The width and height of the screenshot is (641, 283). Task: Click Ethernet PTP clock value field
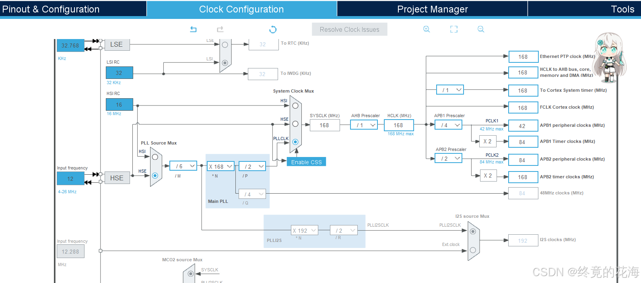tap(523, 57)
